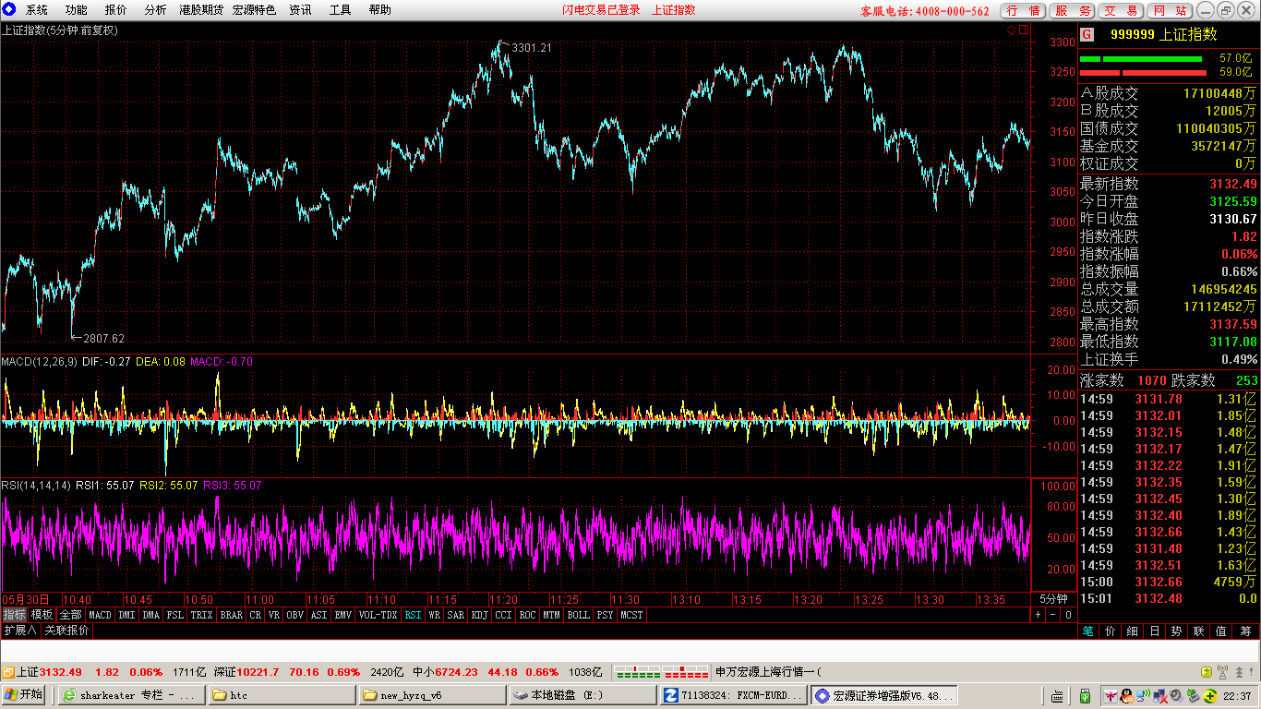Click the green arrow device tray icon
The height and width of the screenshot is (709, 1261).
click(x=1193, y=695)
